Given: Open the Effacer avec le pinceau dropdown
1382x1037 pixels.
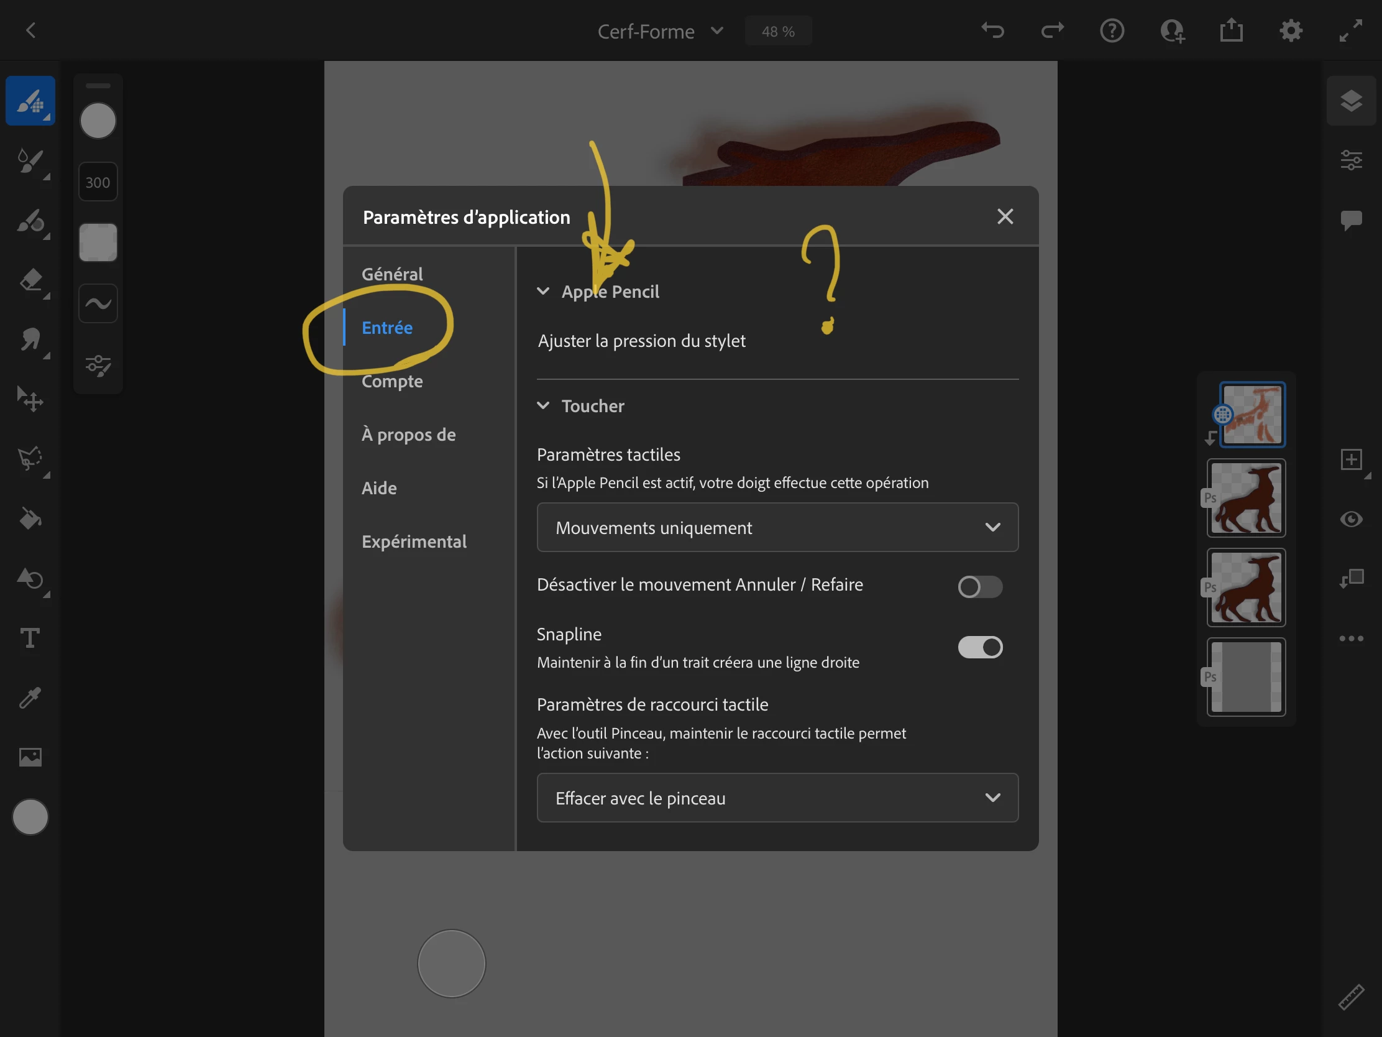Looking at the screenshot, I should [777, 798].
